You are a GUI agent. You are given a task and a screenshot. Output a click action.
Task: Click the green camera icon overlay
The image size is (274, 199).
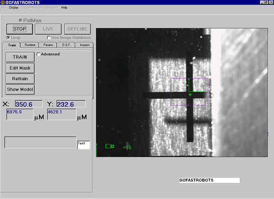coord(110,146)
